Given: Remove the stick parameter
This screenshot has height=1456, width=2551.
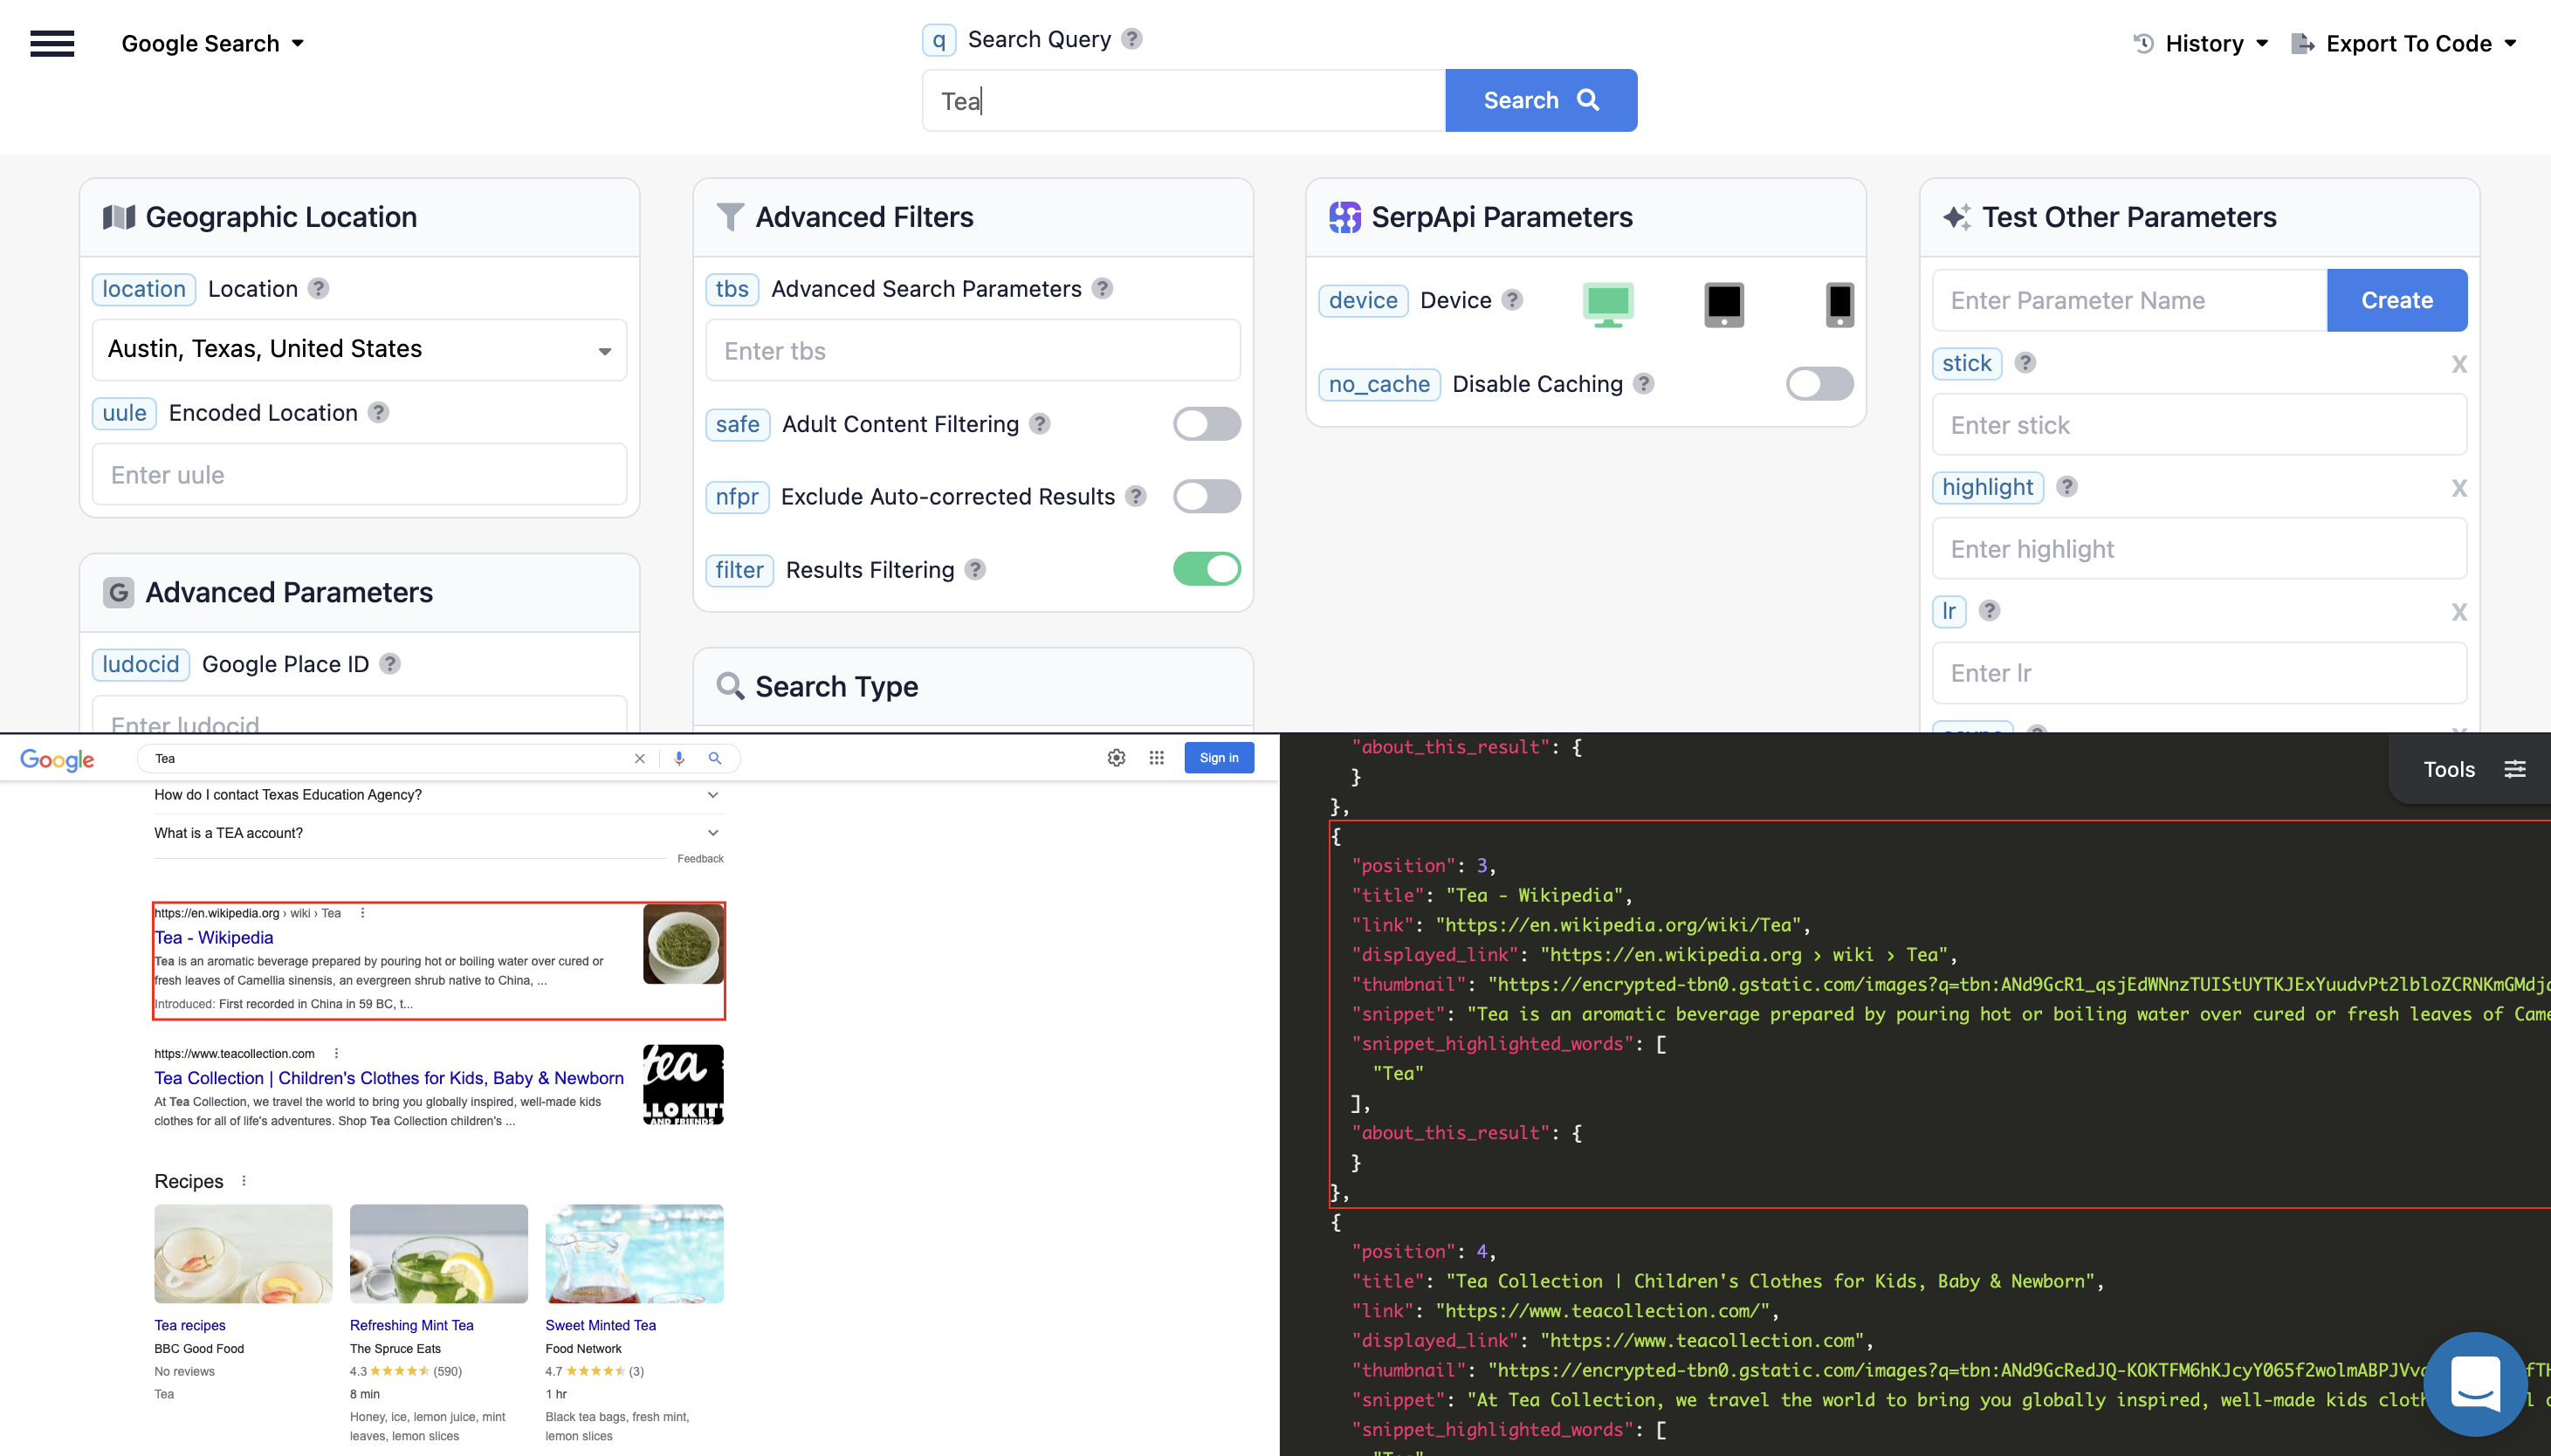Looking at the screenshot, I should (2459, 364).
